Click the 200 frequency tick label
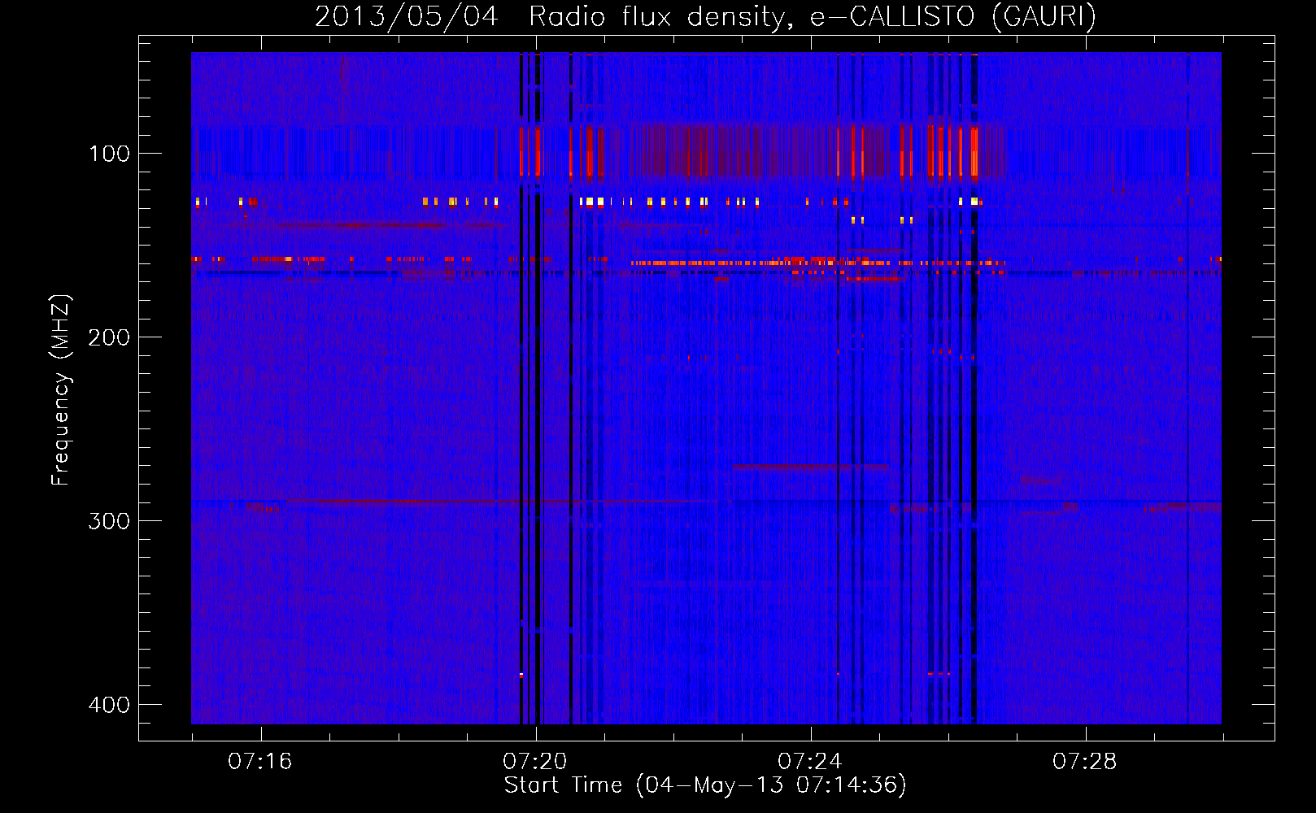This screenshot has width=1316, height=813. [x=109, y=337]
